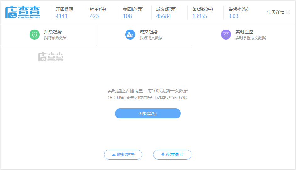Click the blue 店查查 dianchacha.com logo
296x170 pixels.
tap(23, 12)
